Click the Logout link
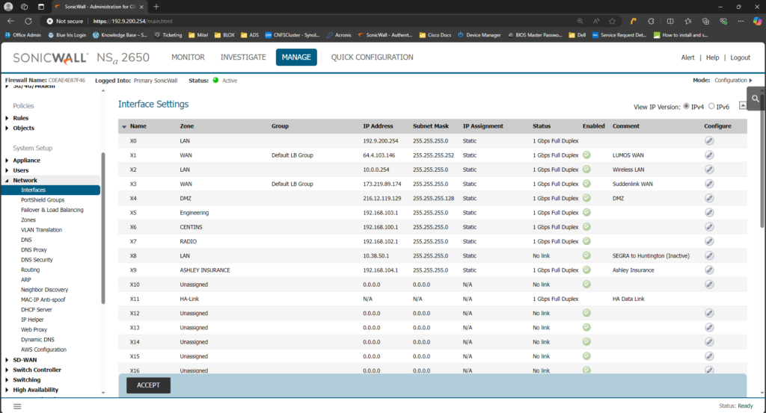This screenshot has height=413, width=766. pyautogui.click(x=740, y=58)
